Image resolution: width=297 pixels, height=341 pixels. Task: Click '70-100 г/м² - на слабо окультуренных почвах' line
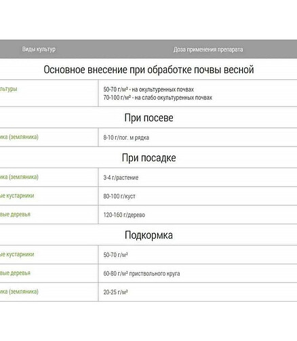coord(158,98)
